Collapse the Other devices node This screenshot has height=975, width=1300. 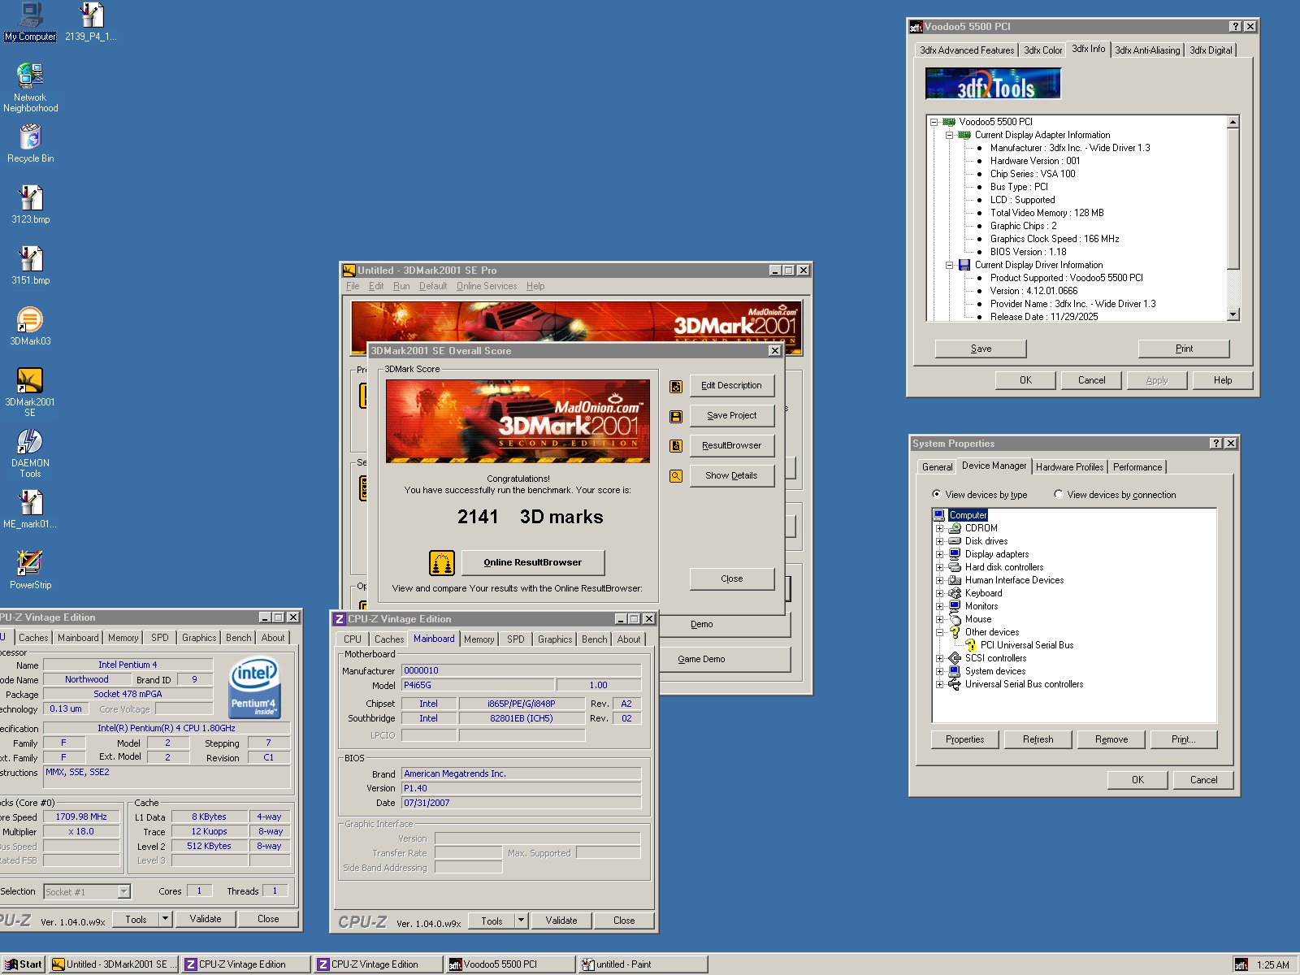coord(939,632)
